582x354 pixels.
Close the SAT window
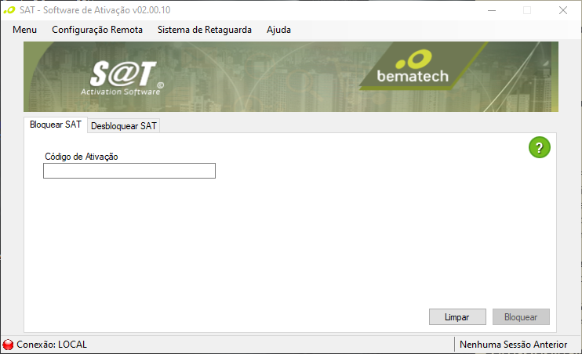pyautogui.click(x=563, y=10)
